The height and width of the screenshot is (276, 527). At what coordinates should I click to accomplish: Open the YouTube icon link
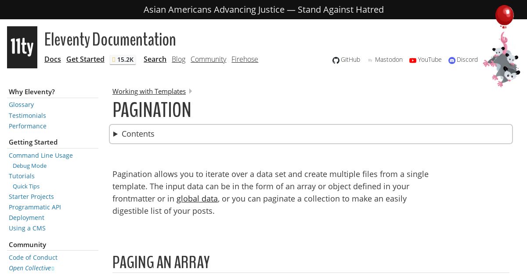tap(413, 60)
